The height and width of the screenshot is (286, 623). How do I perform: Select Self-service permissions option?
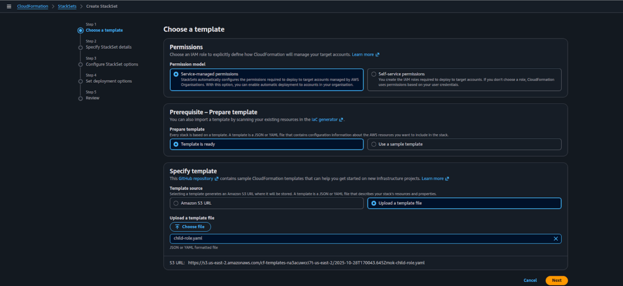pyautogui.click(x=374, y=74)
